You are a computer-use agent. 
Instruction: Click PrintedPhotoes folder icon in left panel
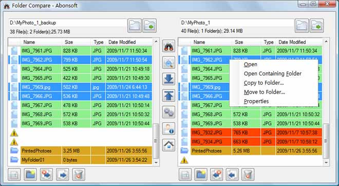coord(14,151)
